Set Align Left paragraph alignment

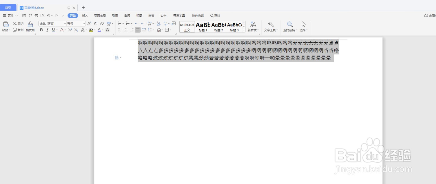(120, 30)
